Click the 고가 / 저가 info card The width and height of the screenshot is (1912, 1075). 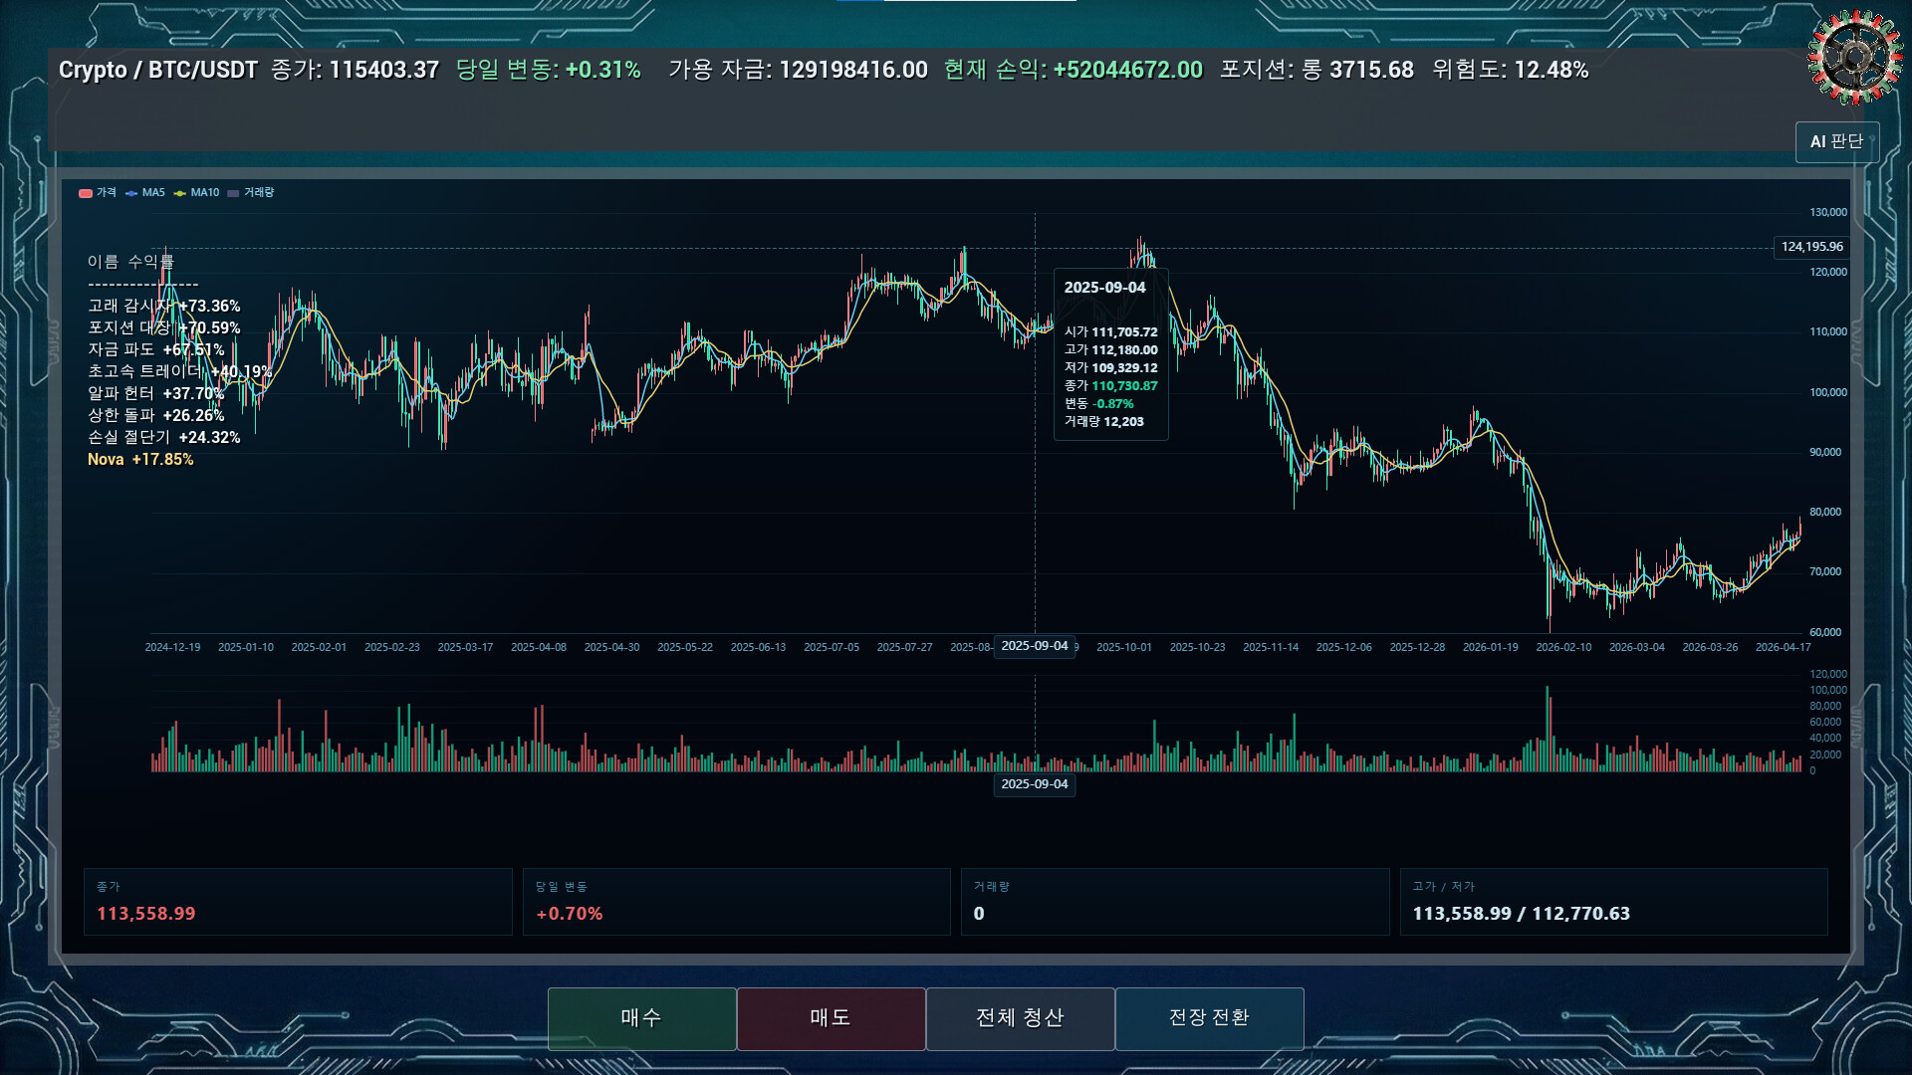click(1613, 902)
